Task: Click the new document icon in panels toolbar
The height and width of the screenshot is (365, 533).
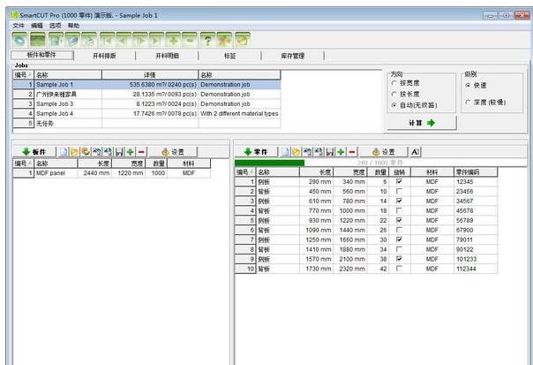Action: pyautogui.click(x=64, y=152)
